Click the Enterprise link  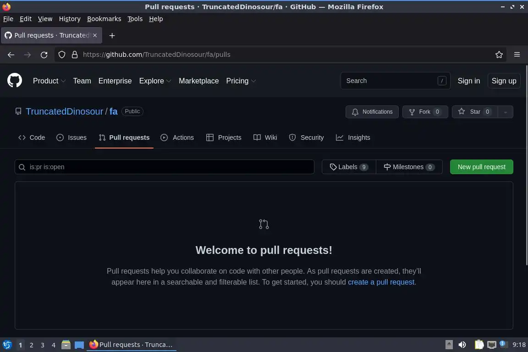click(x=115, y=81)
